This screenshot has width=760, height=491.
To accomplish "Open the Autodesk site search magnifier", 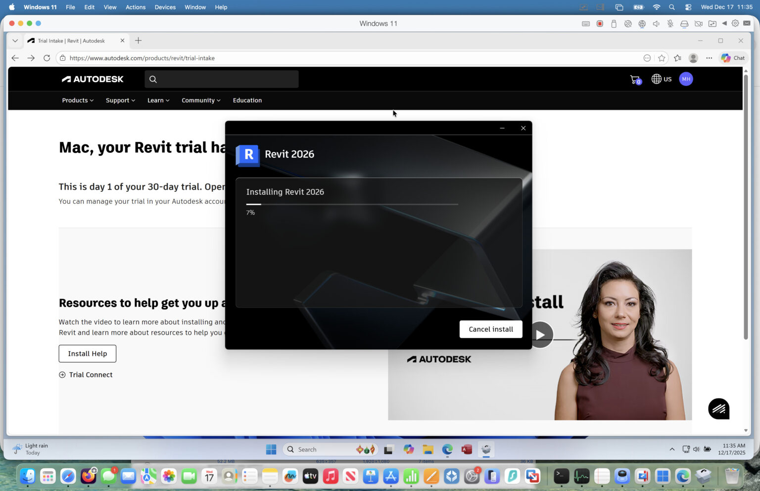I will (x=153, y=79).
